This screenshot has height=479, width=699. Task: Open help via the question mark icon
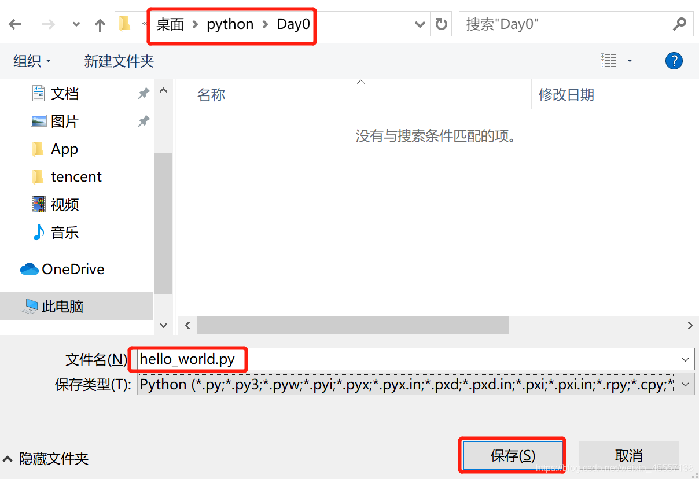point(674,60)
